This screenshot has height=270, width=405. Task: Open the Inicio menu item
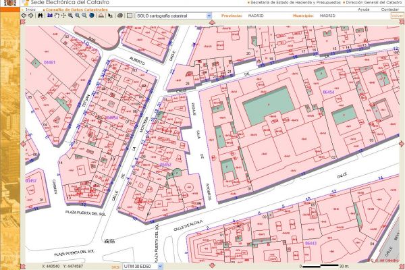pos(30,9)
